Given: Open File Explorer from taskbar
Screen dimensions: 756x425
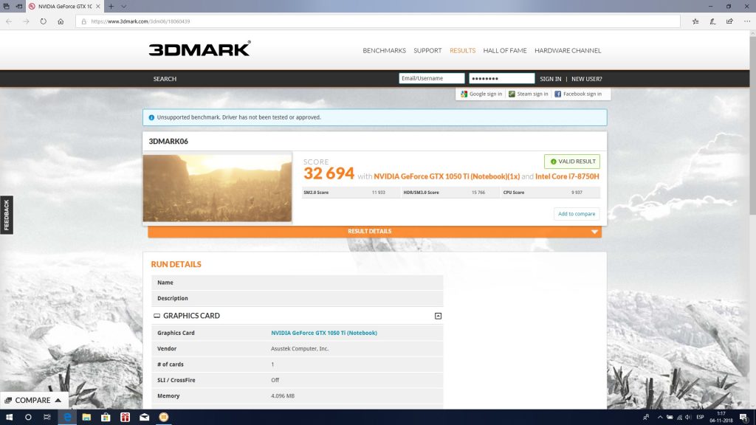Looking at the screenshot, I should [x=86, y=417].
